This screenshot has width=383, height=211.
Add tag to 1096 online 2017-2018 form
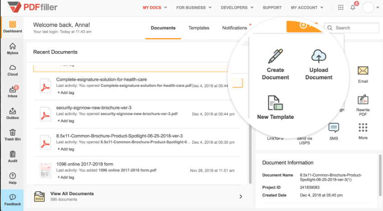[x=65, y=177]
